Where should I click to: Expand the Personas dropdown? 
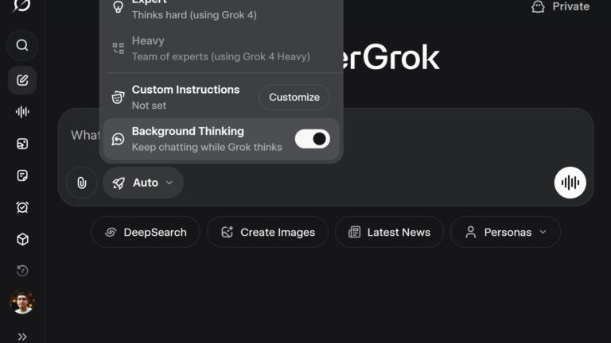coord(505,232)
